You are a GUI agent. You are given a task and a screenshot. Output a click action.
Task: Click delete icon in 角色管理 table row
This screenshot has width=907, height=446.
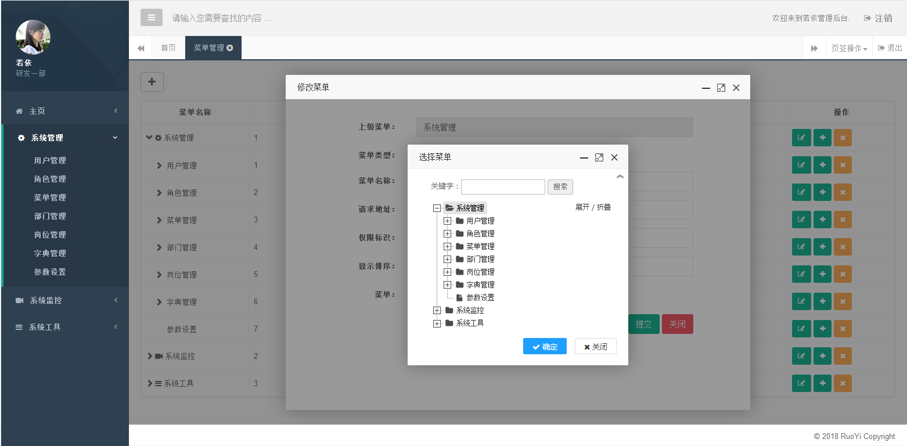(x=843, y=192)
